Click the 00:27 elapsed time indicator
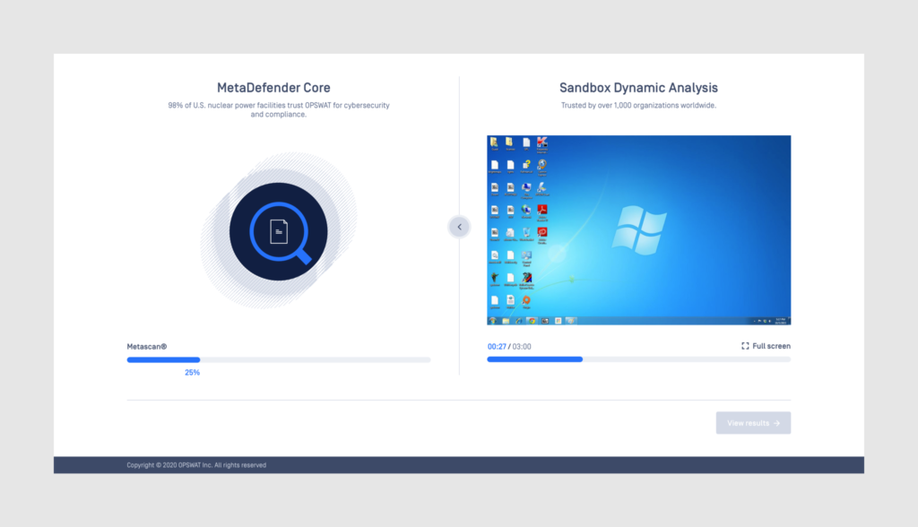This screenshot has height=527, width=918. click(497, 346)
